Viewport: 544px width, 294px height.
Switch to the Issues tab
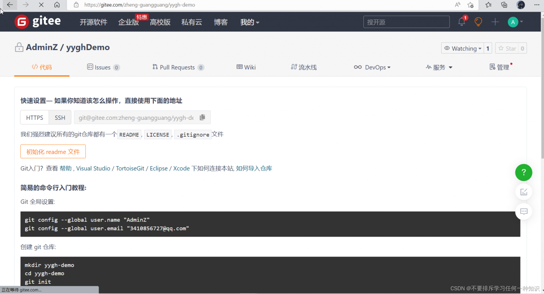click(x=103, y=67)
